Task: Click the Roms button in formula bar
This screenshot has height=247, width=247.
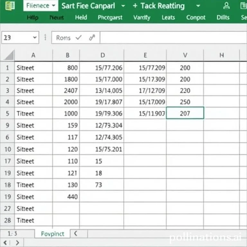Action: 63,38
